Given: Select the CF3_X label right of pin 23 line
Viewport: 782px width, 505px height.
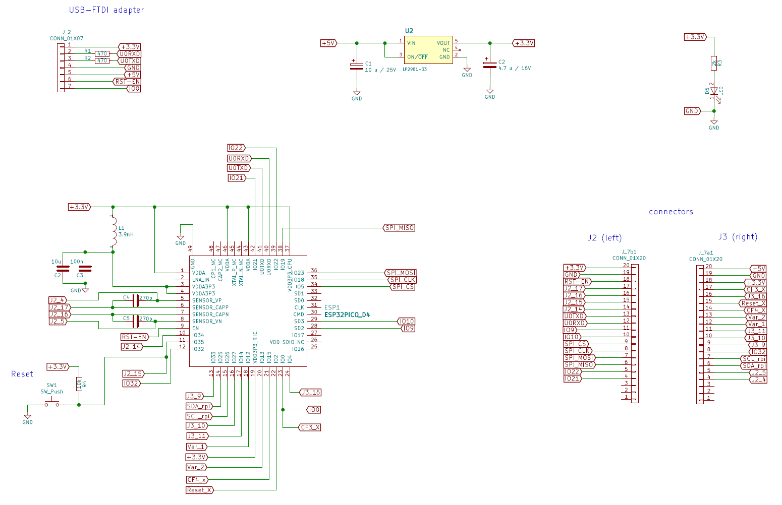Looking at the screenshot, I should click(310, 427).
